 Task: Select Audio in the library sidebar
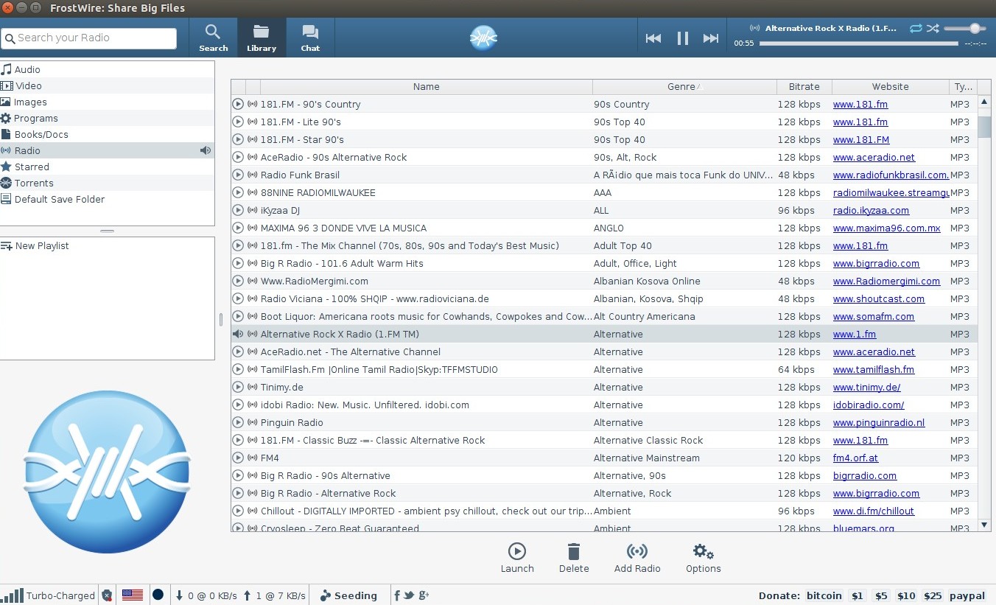pos(107,69)
